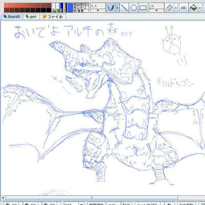Open the ファイル tab
205x205 pixels.
tap(53, 17)
